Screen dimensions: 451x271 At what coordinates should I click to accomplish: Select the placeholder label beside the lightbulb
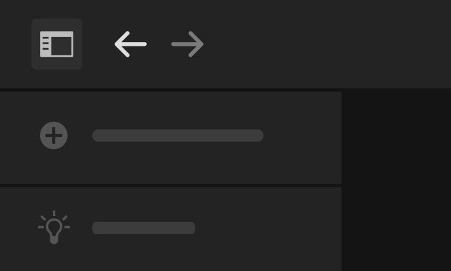(144, 228)
